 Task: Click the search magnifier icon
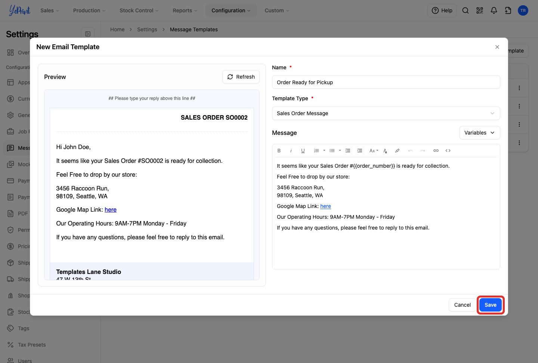[x=466, y=10]
